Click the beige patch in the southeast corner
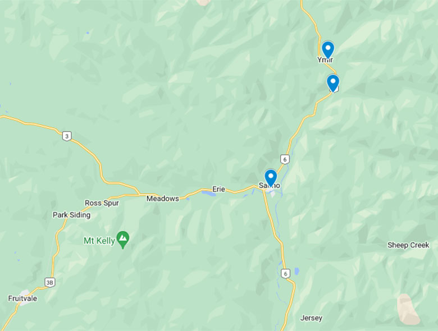 [x=408, y=309]
